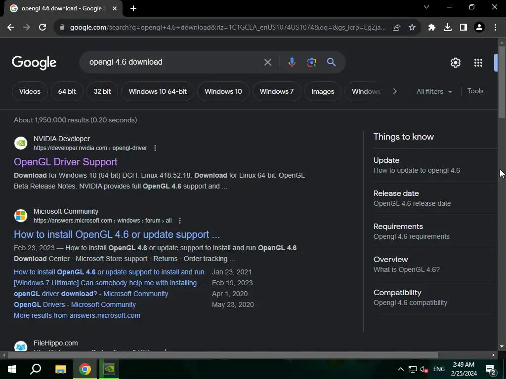Click the muted volume tray icon
The height and width of the screenshot is (379, 506).
[x=424, y=369]
